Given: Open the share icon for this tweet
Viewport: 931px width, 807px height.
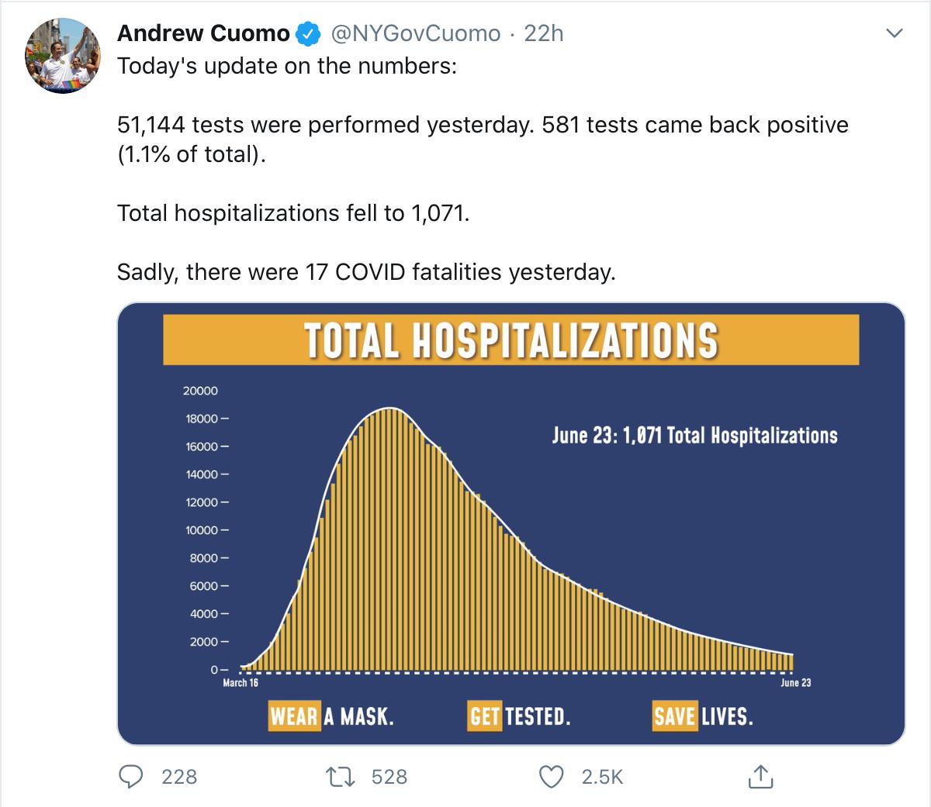Looking at the screenshot, I should pyautogui.click(x=760, y=776).
